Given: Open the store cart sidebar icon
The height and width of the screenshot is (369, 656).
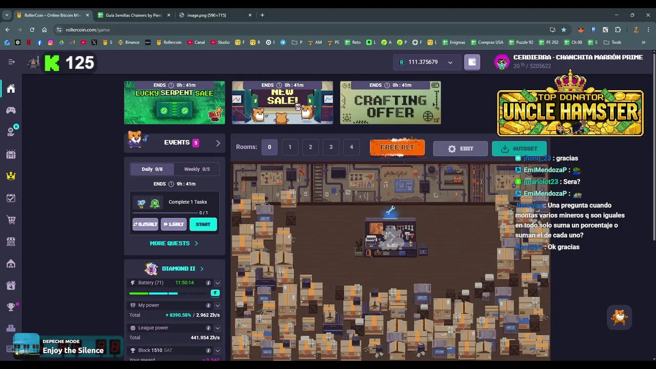Looking at the screenshot, I should (x=11, y=220).
